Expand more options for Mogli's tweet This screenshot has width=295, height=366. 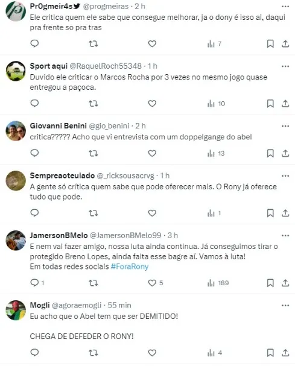285,305
